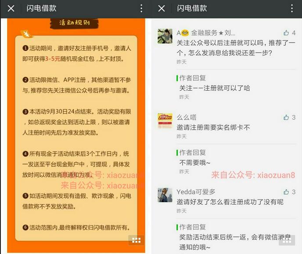Like the comment by Yedda可爱多
Image resolution: width=302 pixels, height=254 pixels.
click(286, 192)
